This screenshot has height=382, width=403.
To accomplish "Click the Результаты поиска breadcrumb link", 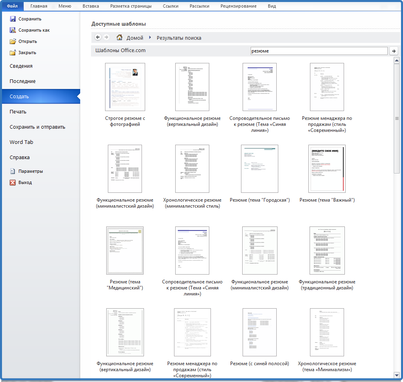I will click(179, 38).
